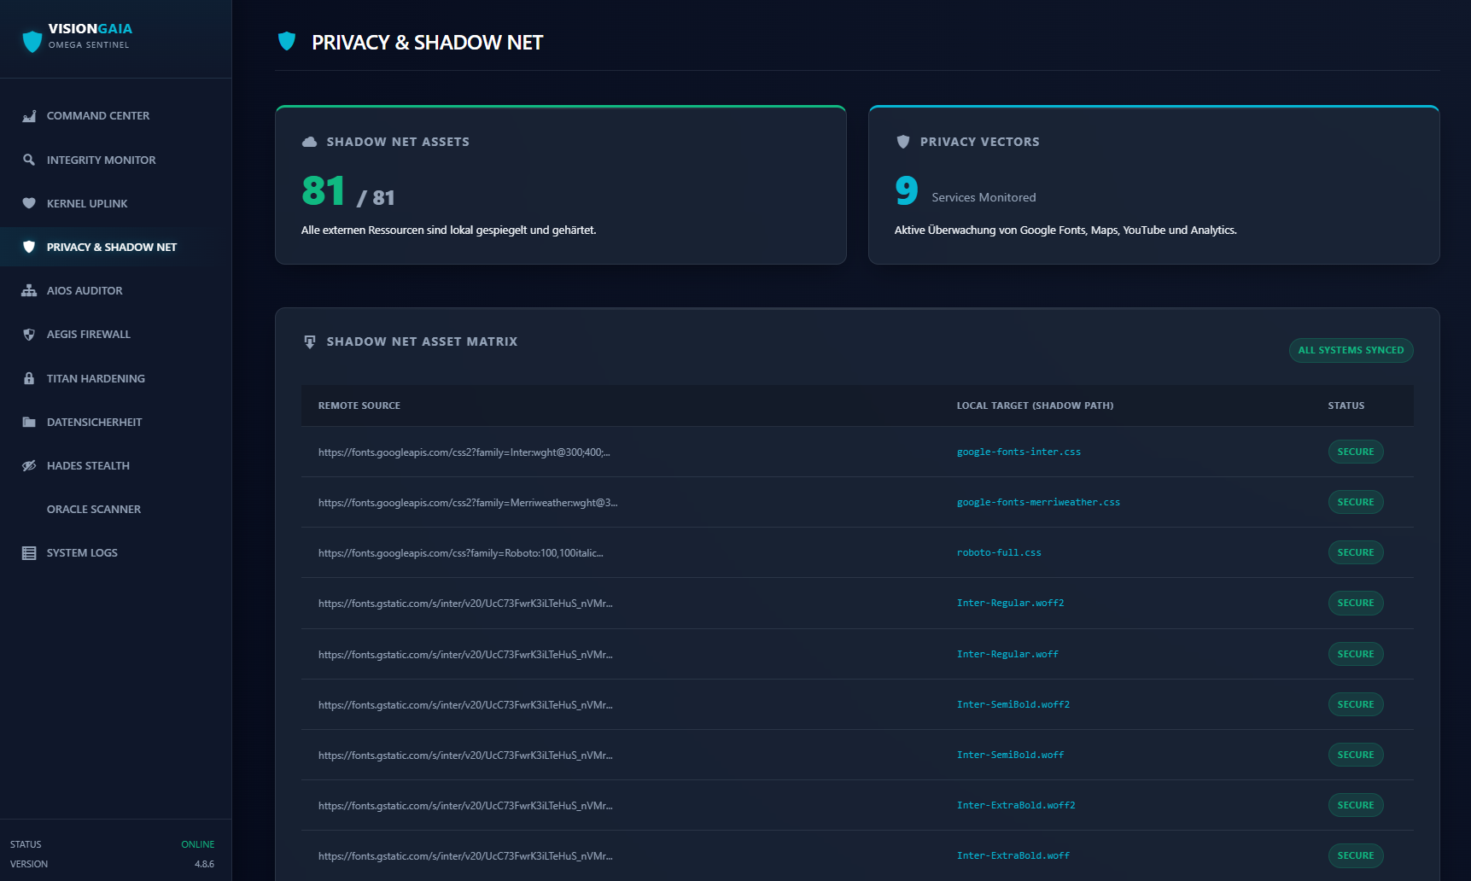The height and width of the screenshot is (881, 1471).
Task: Click the Shadow Net Assets card
Action: 560,185
